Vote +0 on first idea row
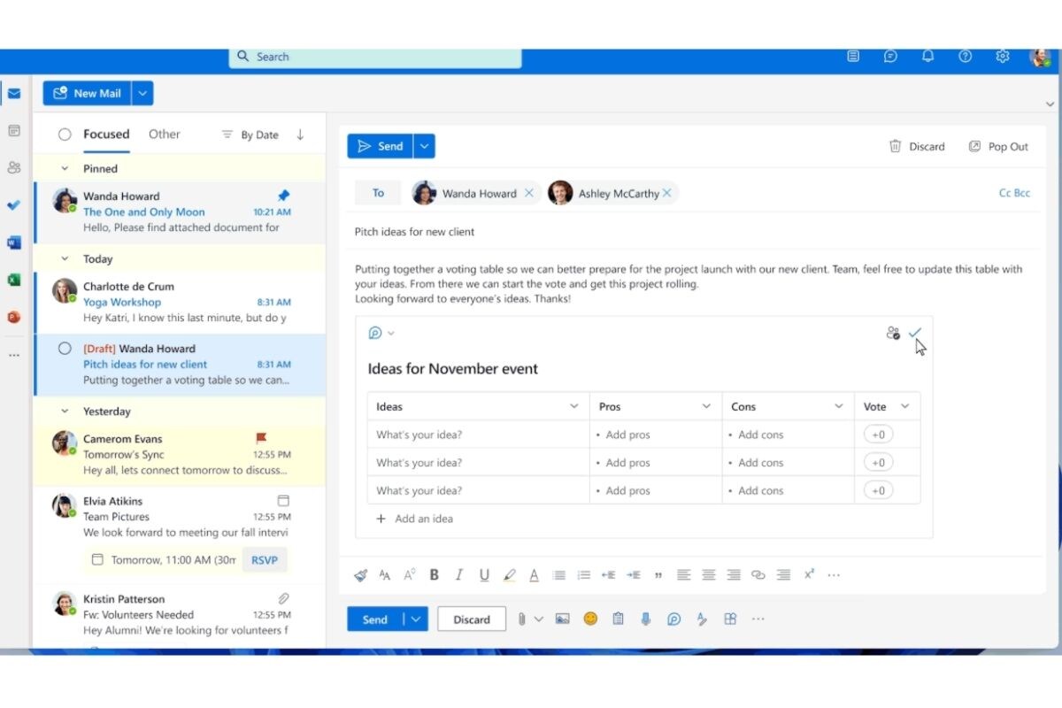This screenshot has height=708, width=1062. 878,435
